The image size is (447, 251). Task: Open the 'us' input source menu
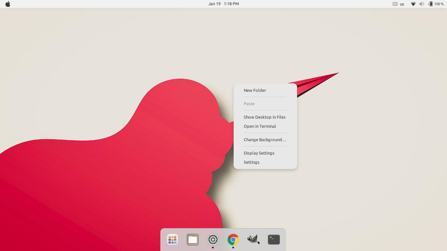[402, 4]
